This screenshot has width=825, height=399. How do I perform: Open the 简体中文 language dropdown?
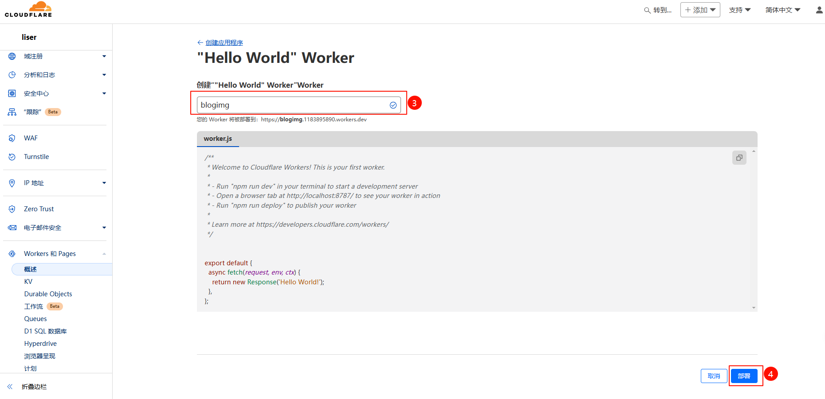(782, 10)
